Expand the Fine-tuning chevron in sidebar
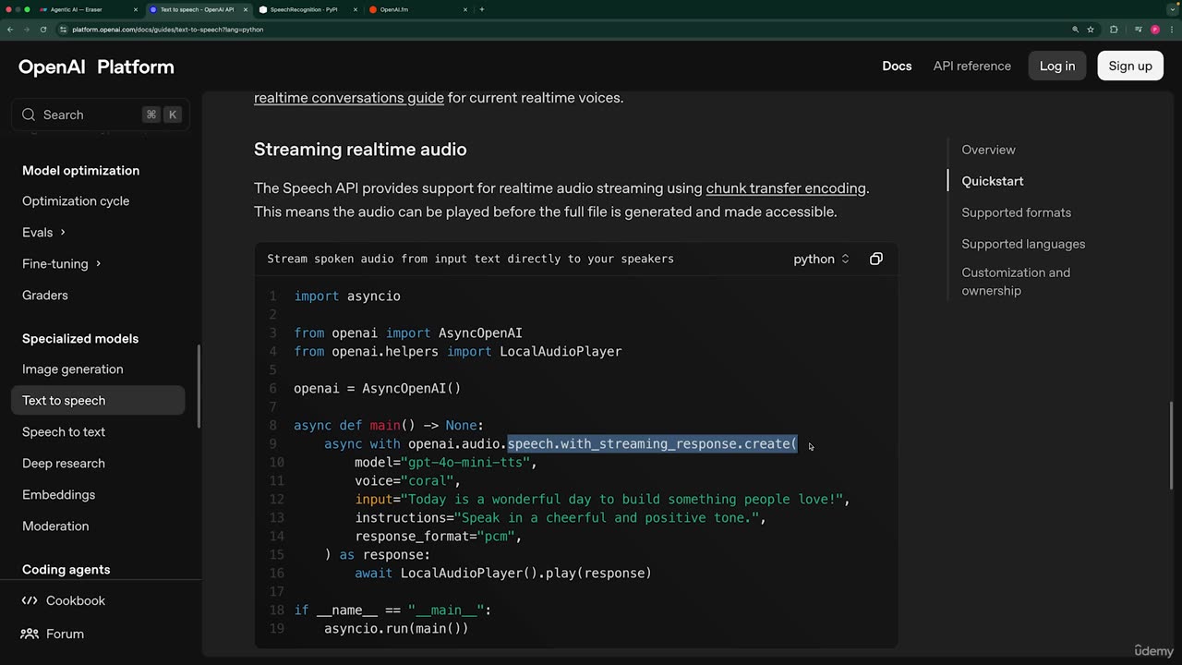Screen dimensions: 1182x665 coord(98,263)
